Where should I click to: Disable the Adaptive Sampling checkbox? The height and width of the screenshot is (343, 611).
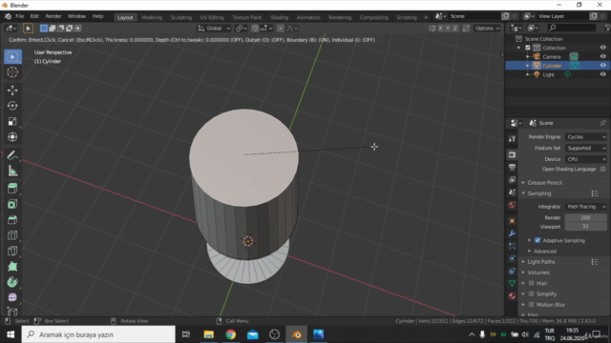tap(537, 240)
